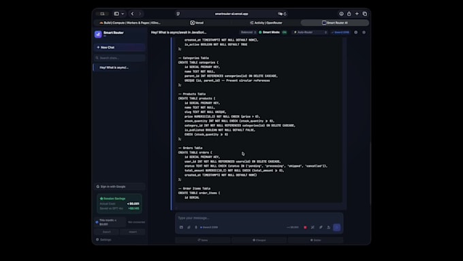Click the last round icon in chat header
The height and width of the screenshot is (261, 463).
[x=364, y=32]
